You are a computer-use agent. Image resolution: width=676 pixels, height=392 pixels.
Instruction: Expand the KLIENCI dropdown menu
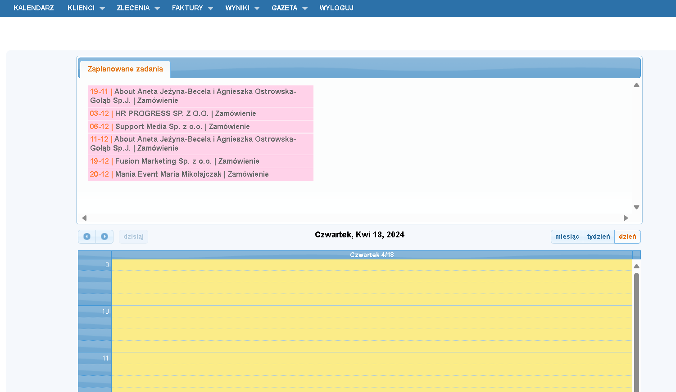(x=86, y=8)
